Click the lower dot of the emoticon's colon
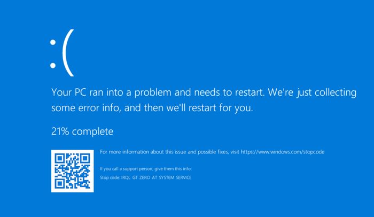Image resolution: width=374 pixels, height=217 pixels. 53,65
